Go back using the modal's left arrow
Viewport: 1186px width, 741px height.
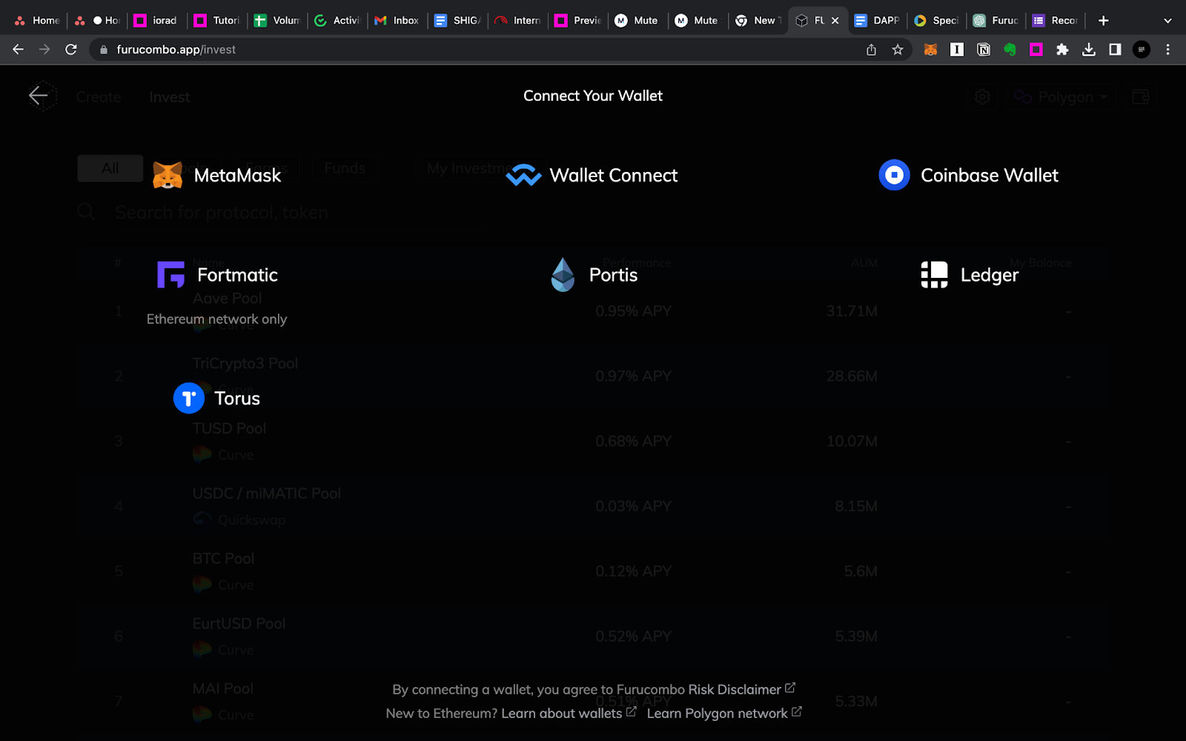click(39, 95)
